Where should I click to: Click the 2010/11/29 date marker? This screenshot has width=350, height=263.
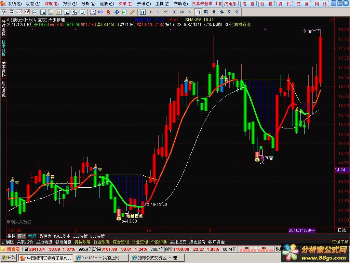click(302, 230)
